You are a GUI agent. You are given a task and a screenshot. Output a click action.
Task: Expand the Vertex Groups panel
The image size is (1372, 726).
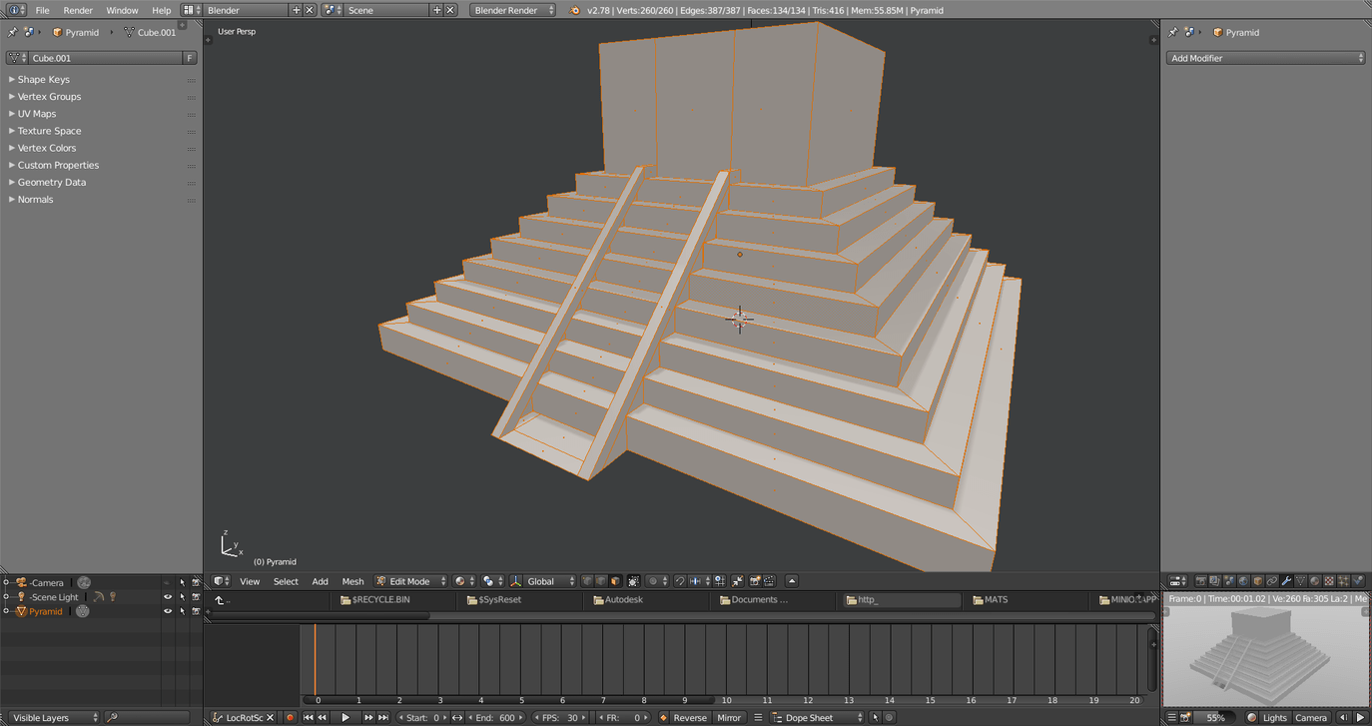(49, 97)
